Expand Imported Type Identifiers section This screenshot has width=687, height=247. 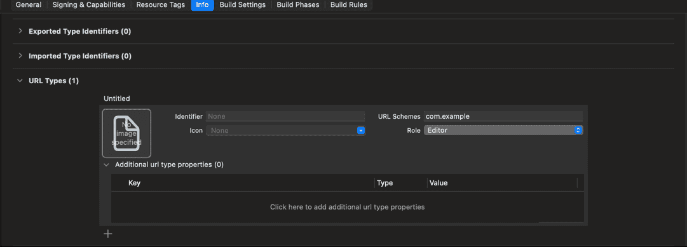[x=20, y=56]
